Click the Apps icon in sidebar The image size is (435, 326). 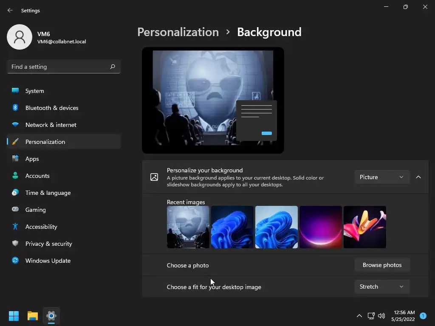coord(15,159)
